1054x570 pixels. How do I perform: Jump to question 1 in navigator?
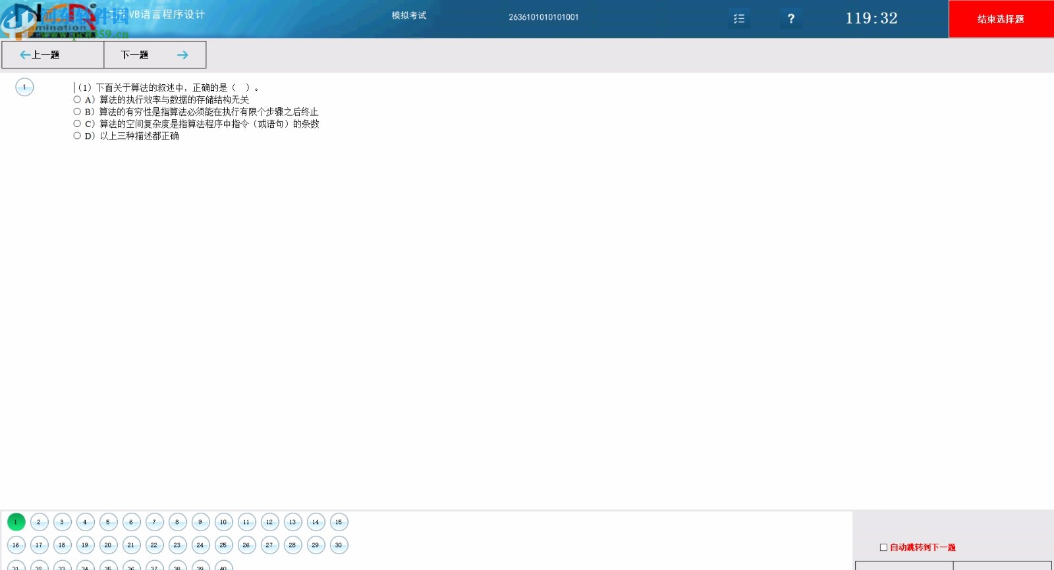tap(16, 522)
